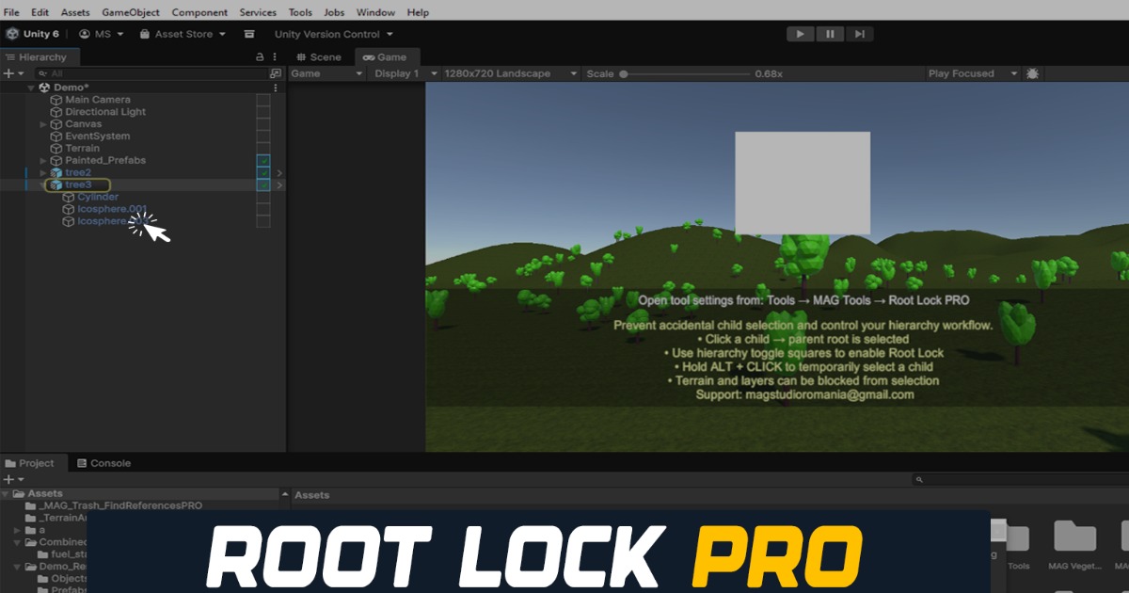Enable Root Lock for EventSystem
This screenshot has width=1129, height=593.
tap(263, 136)
